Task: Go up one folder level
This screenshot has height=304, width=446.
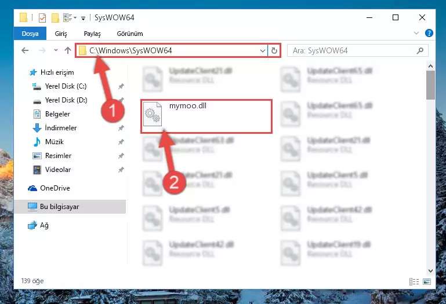Action: (68, 50)
